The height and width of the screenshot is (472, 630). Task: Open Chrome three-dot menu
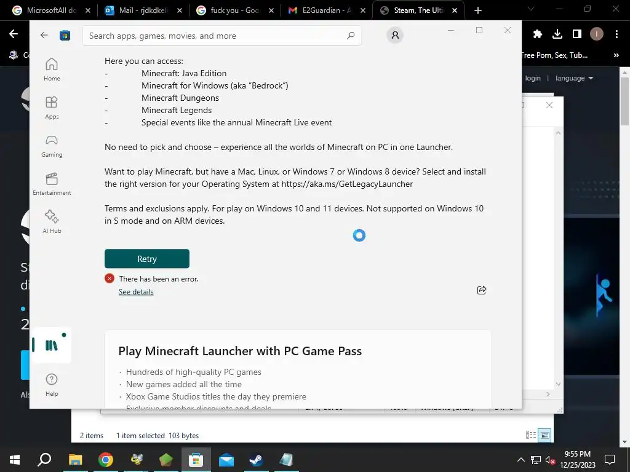tap(616, 34)
